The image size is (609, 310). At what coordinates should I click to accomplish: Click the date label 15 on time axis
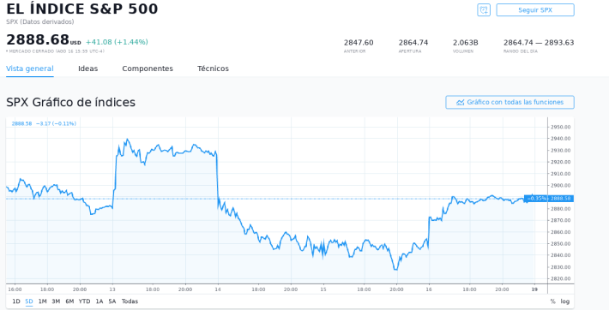323,289
